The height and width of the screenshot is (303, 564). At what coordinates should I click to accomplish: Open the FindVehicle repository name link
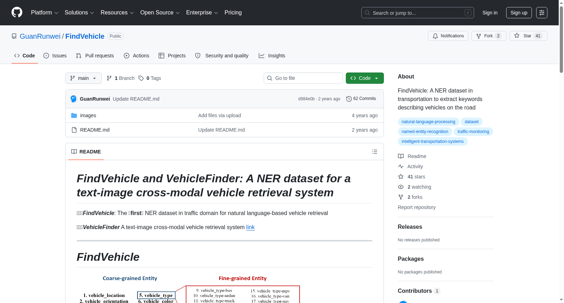coord(85,36)
